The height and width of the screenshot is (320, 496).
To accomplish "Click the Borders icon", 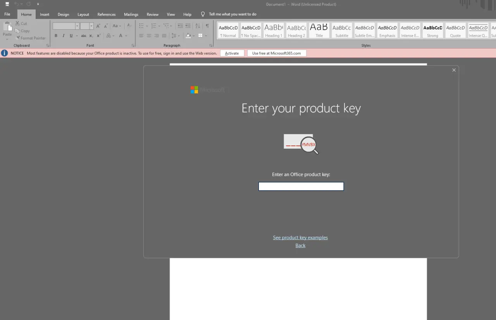I will (x=200, y=36).
